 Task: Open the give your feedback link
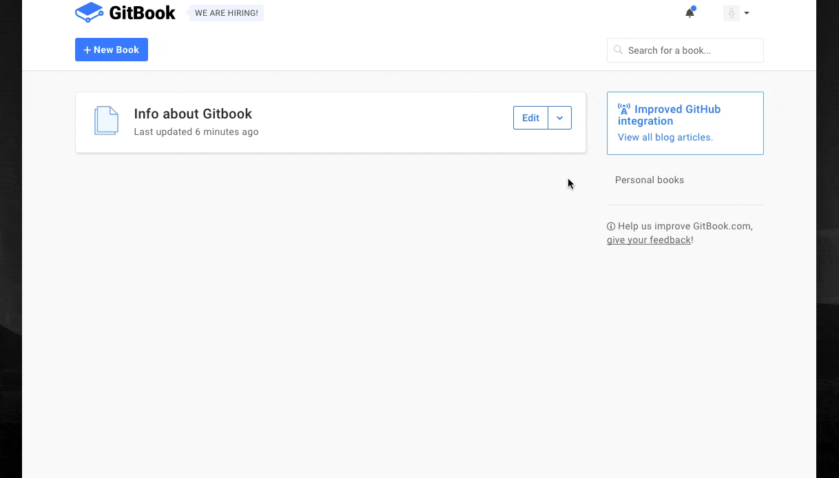click(649, 240)
